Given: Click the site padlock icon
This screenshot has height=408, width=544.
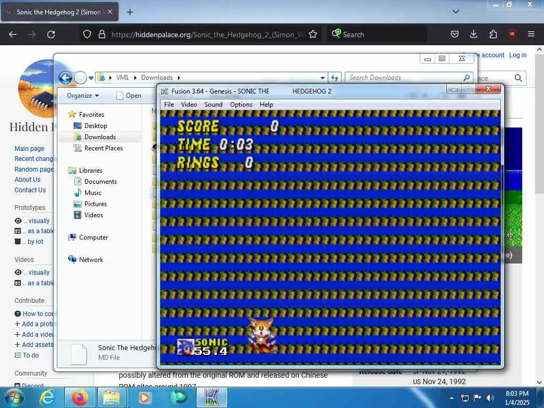Looking at the screenshot, I should pos(101,34).
